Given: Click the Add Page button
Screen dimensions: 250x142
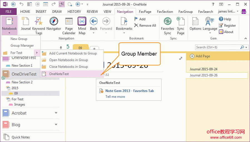Looking at the screenshot, I should 200,56.
